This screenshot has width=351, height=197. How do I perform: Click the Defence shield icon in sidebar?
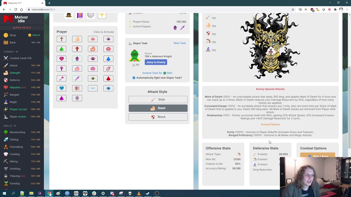point(6,80)
